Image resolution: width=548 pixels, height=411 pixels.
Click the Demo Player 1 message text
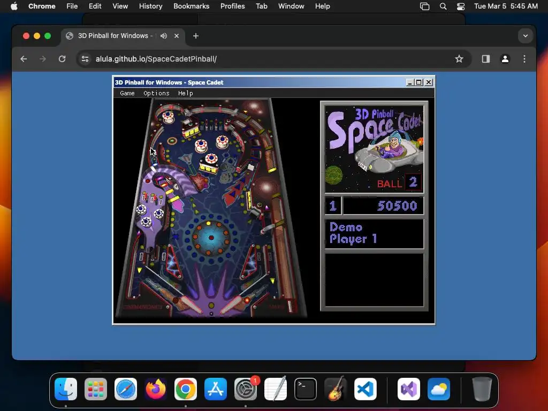coord(353,233)
